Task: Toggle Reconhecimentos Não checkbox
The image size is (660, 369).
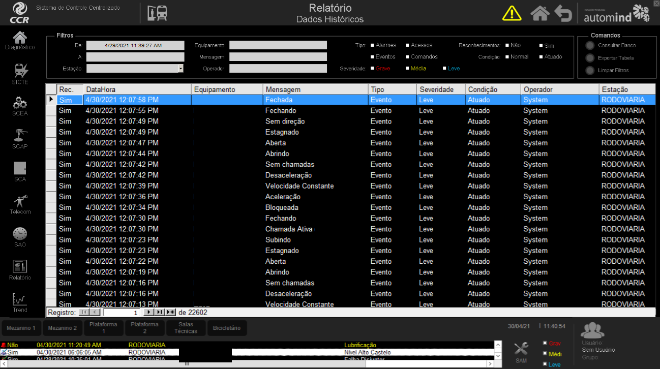Action: [507, 45]
